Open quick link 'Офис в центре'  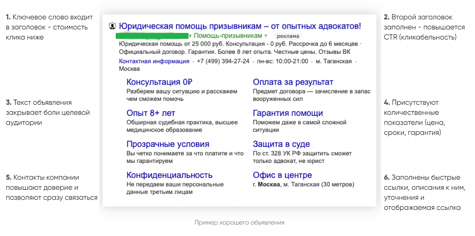(x=282, y=175)
